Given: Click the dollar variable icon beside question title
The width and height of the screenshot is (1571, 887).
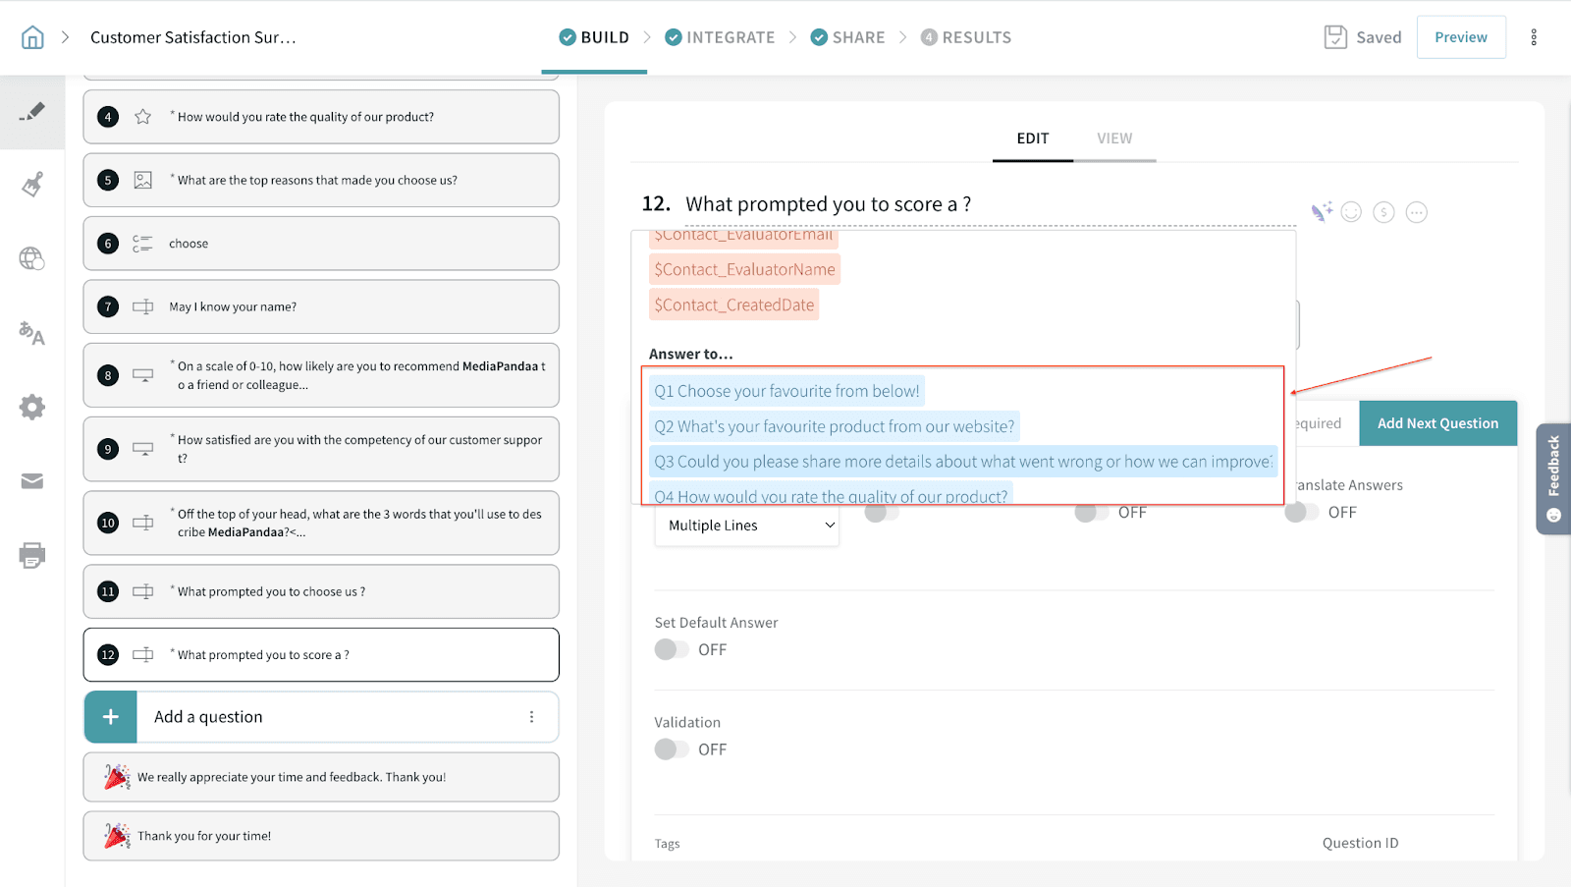Looking at the screenshot, I should (1383, 212).
